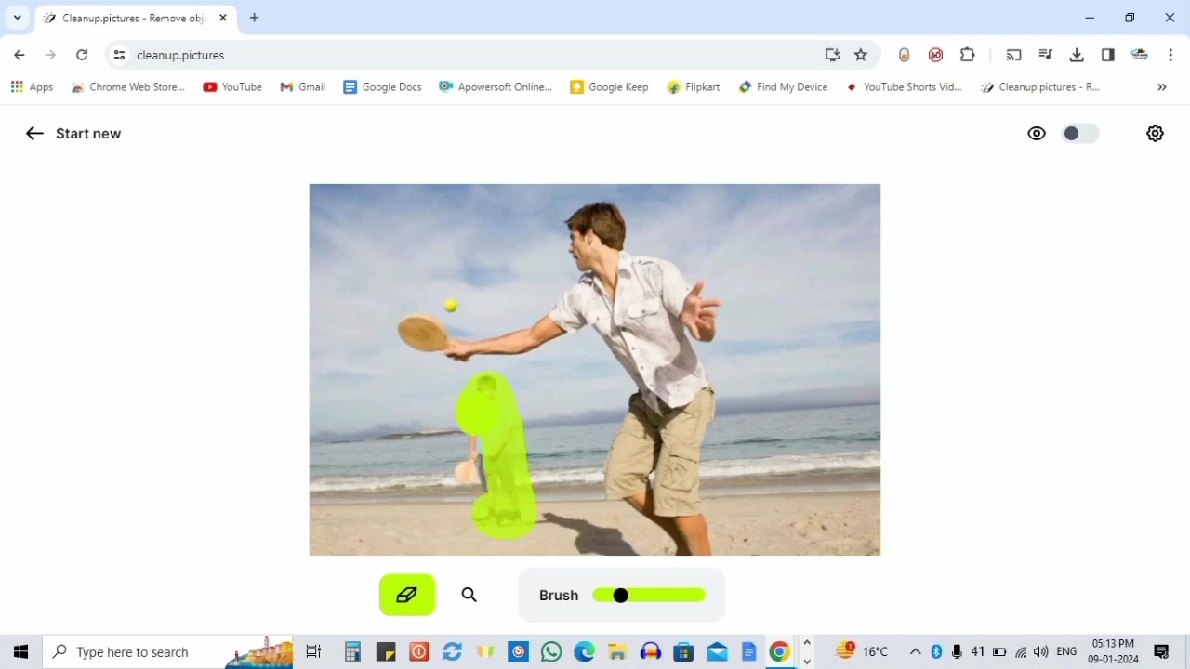Adjust the Brush size slider

(649, 595)
